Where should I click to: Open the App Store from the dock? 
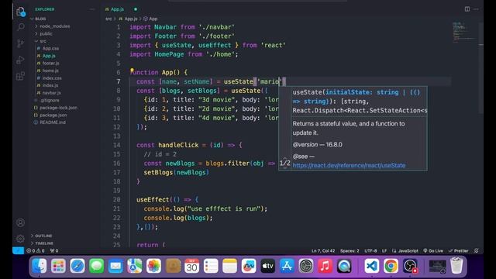click(287, 266)
